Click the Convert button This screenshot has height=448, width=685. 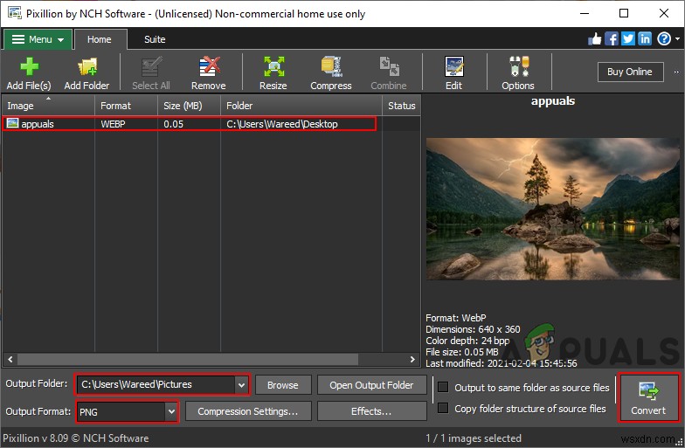(648, 397)
